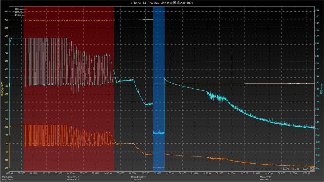This screenshot has height=182, width=324.
Task: Click the Power legend entry
Action: [x=19, y=15]
